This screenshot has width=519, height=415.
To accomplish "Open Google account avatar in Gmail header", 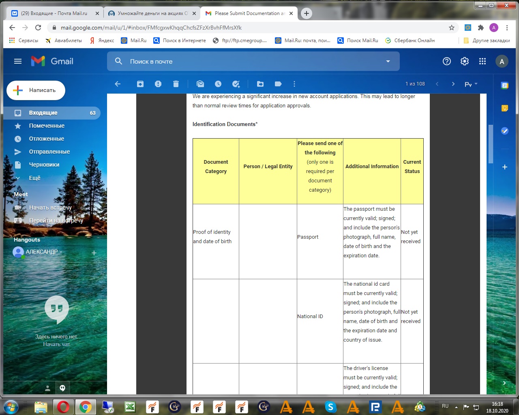I will point(502,62).
